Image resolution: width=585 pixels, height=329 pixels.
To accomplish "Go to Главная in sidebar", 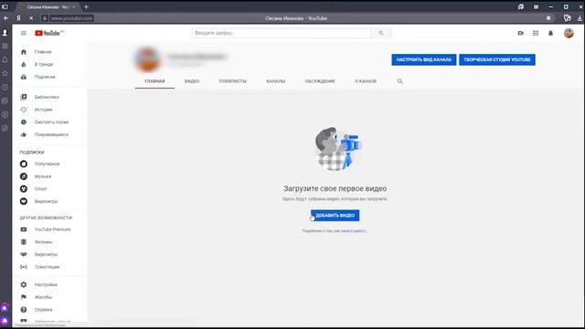I will pos(50,52).
